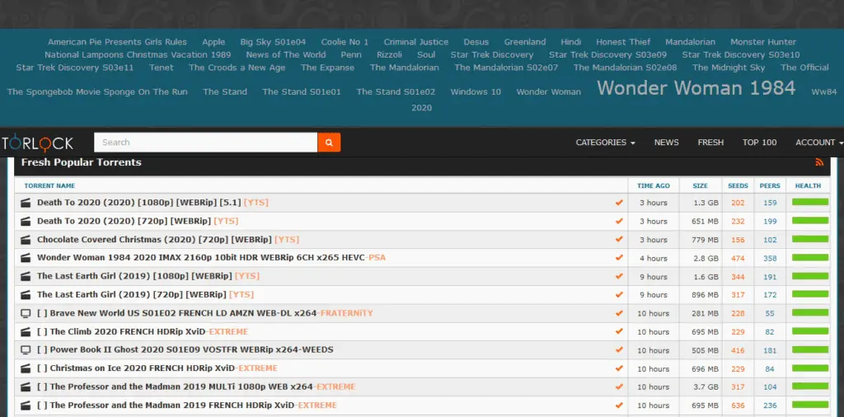This screenshot has width=844, height=417.
Task: Click movie icon beside Last Earth Girl 1080p
Action: point(25,276)
